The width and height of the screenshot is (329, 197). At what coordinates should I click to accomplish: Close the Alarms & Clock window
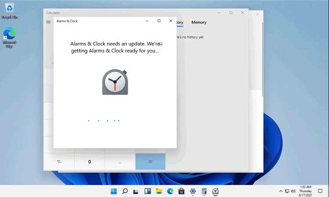[x=171, y=21]
